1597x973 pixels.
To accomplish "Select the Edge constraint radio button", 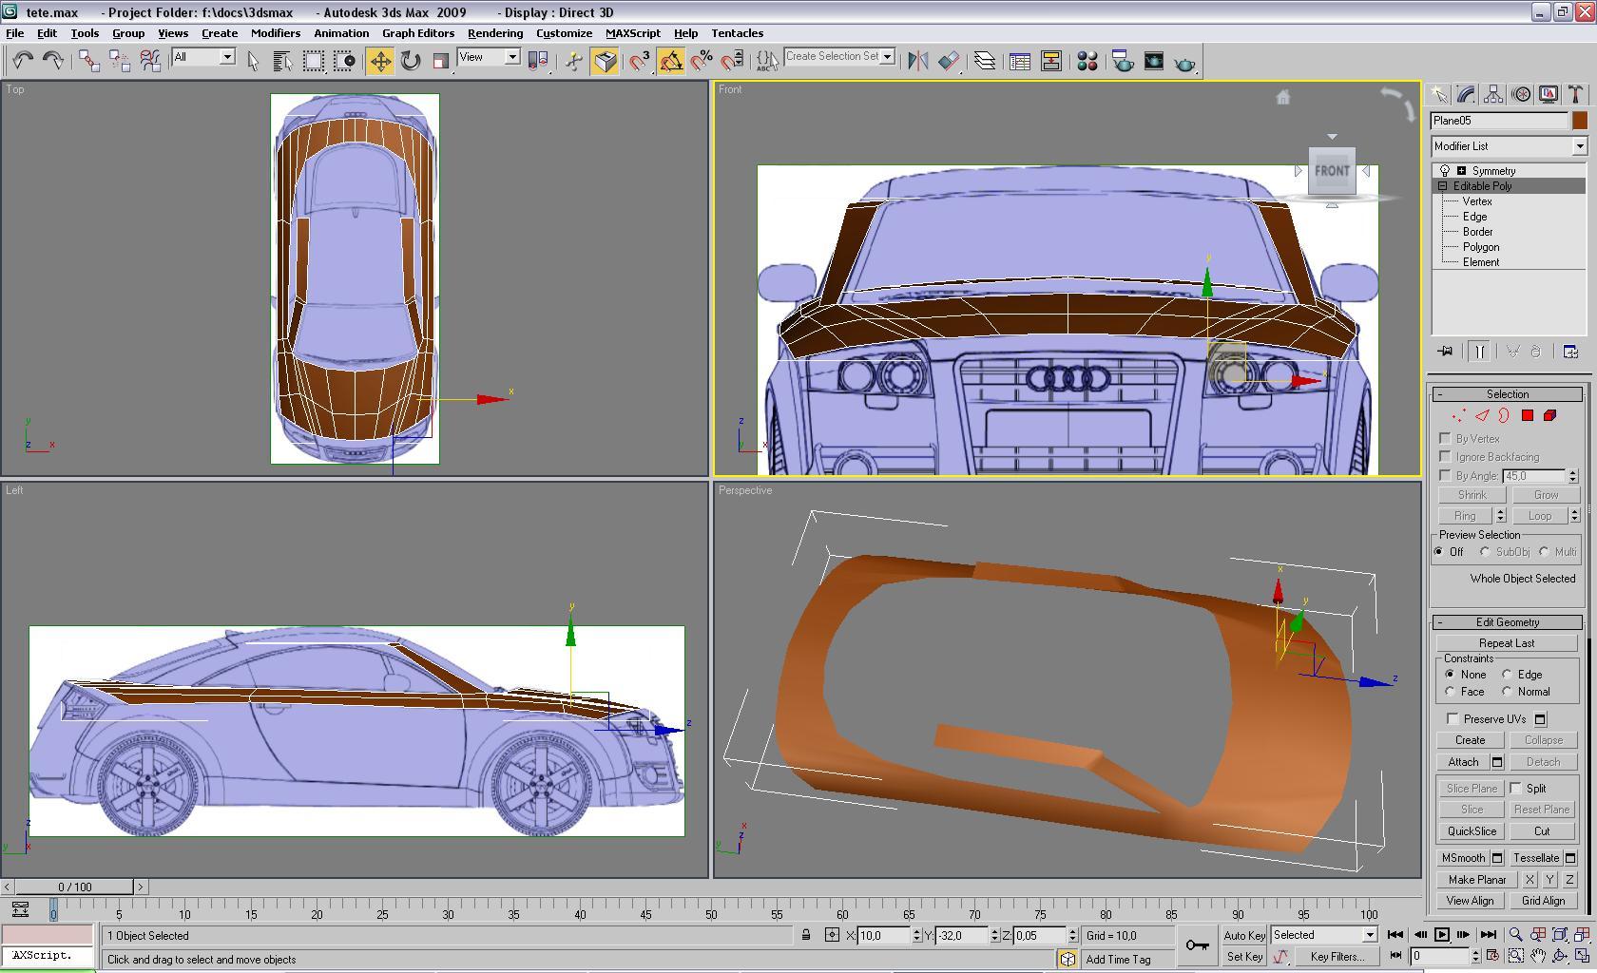I will pos(1507,675).
